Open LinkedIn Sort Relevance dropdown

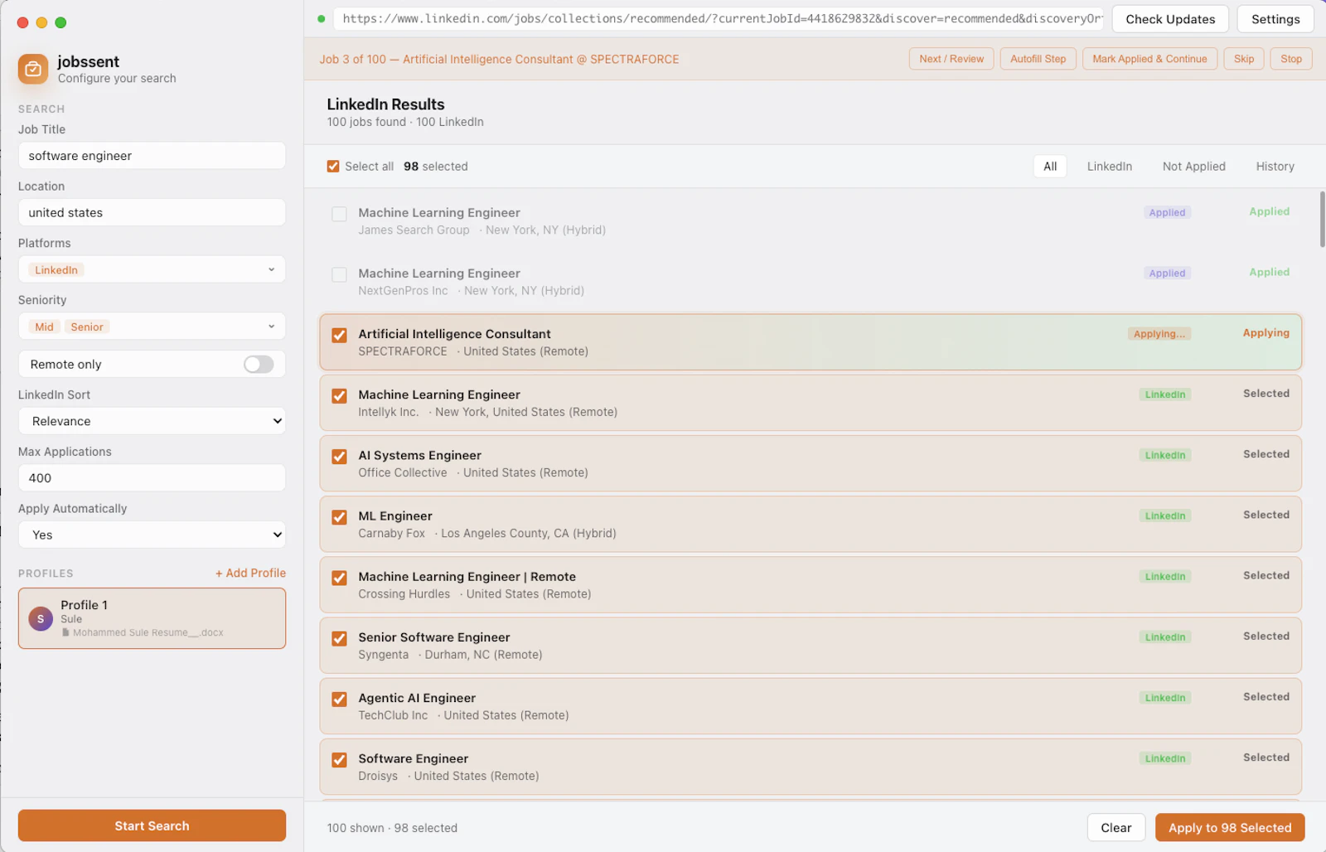(152, 421)
